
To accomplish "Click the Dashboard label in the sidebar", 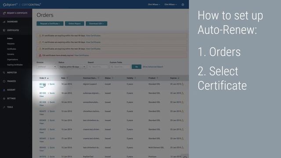I will pos(12,22).
